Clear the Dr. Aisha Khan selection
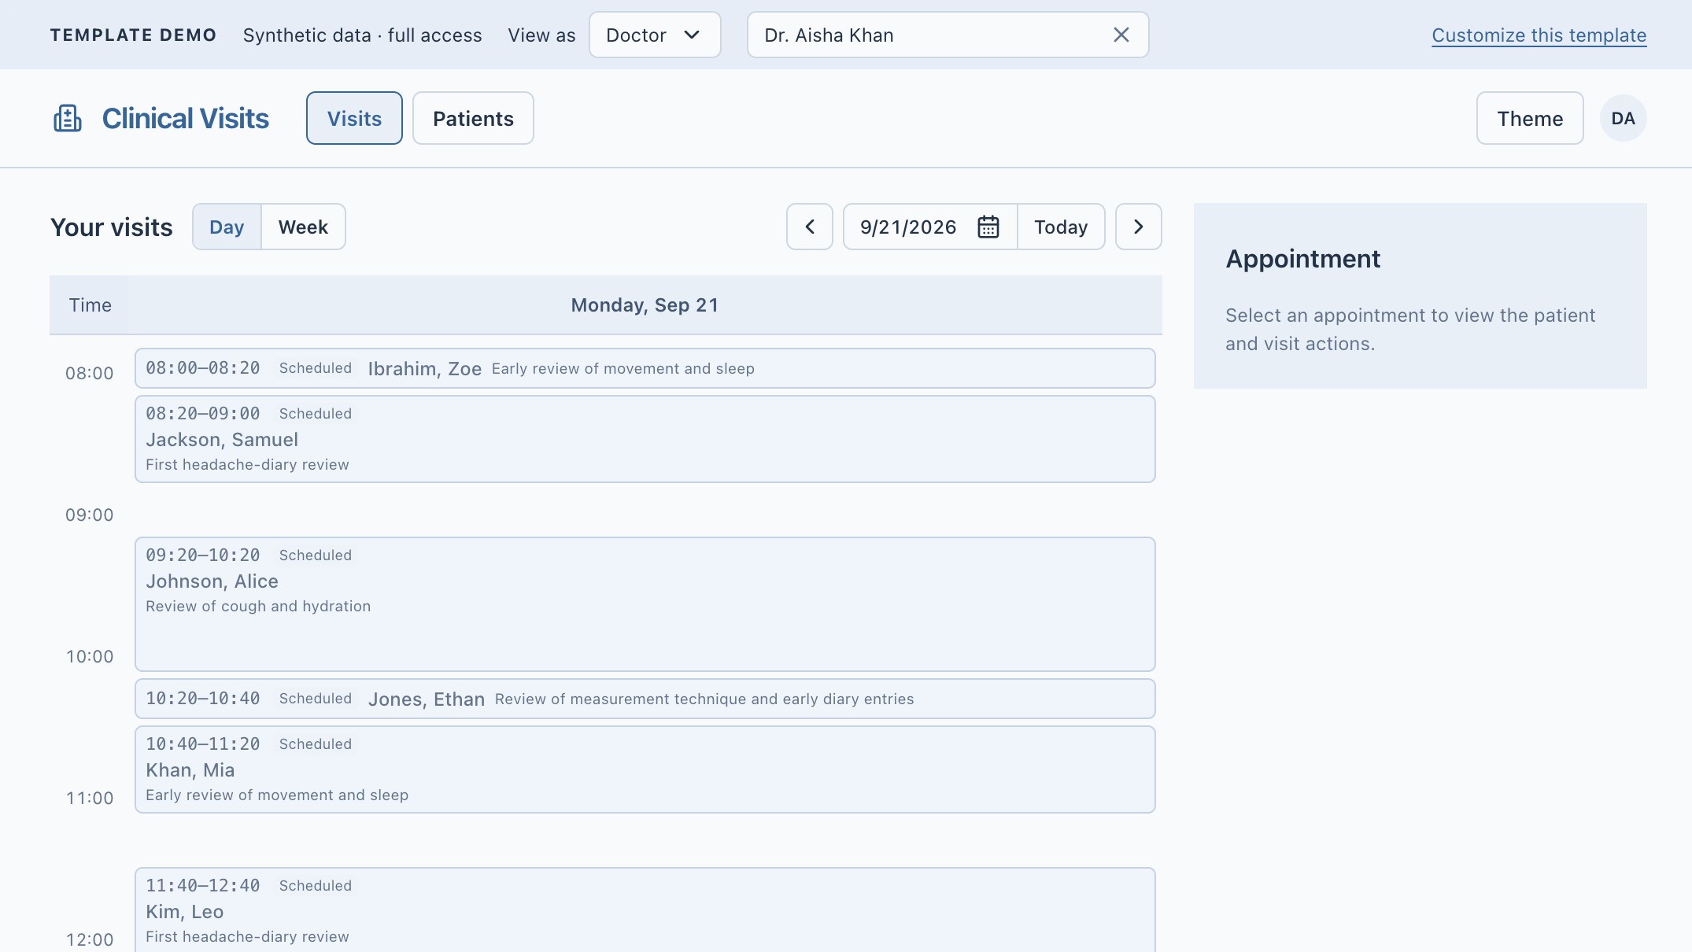Image resolution: width=1692 pixels, height=952 pixels. pyautogui.click(x=1121, y=35)
